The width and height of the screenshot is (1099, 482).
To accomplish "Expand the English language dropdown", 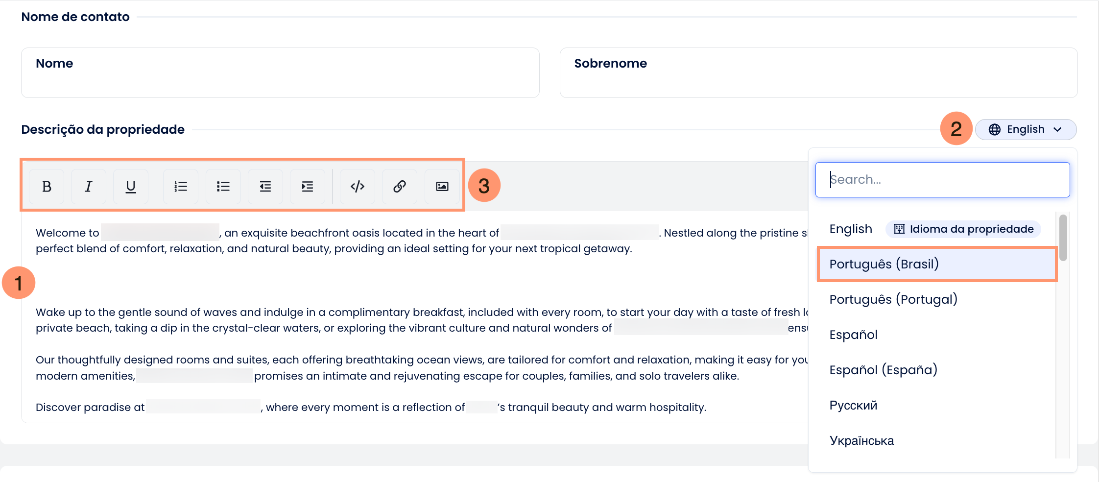I will [1026, 129].
